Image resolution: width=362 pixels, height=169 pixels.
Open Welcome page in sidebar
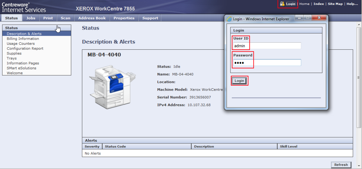pyautogui.click(x=15, y=73)
